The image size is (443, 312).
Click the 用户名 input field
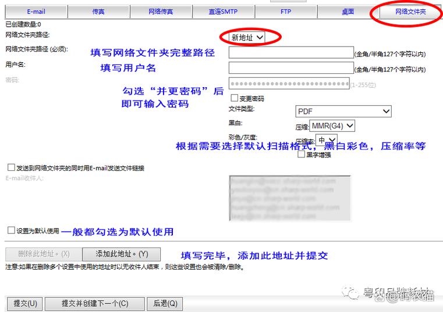290,68
